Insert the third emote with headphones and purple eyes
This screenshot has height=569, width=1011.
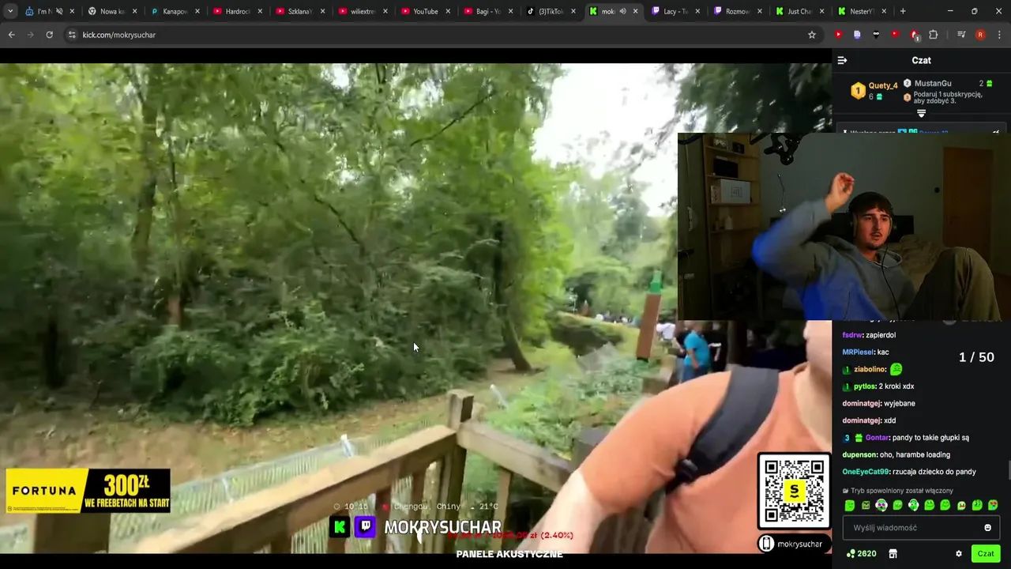point(881,506)
